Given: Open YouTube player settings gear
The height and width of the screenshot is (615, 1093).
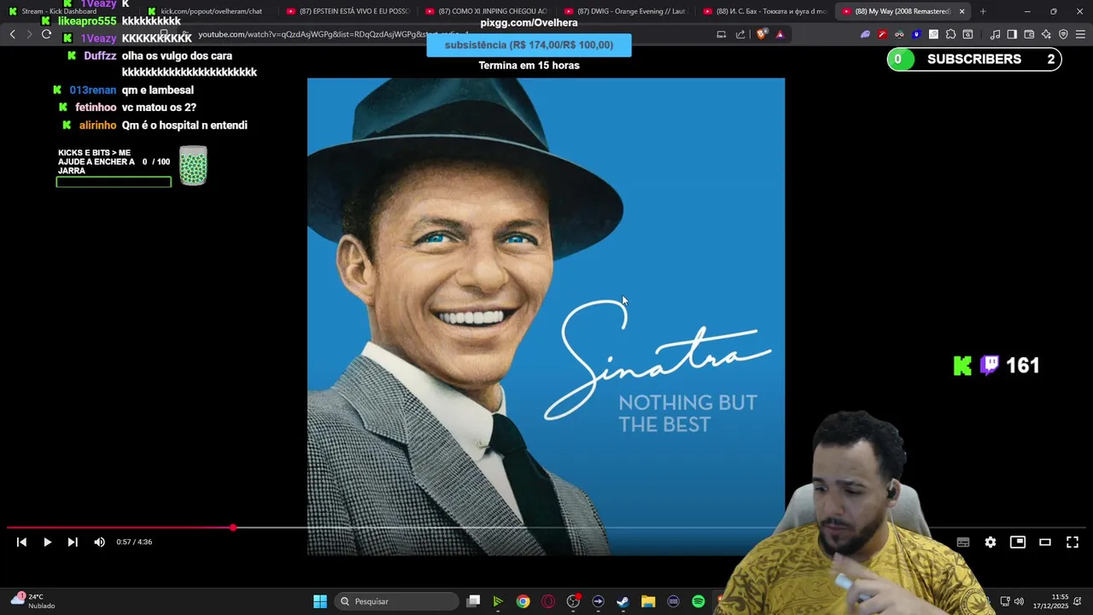Looking at the screenshot, I should [991, 542].
